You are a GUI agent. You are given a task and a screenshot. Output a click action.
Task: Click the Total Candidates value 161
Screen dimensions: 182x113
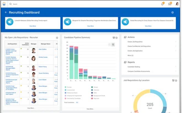77,103
